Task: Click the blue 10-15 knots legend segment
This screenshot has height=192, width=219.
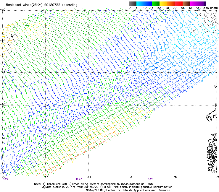Action: tap(148, 4)
